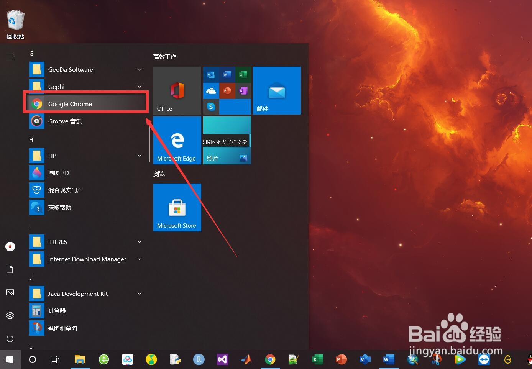Viewport: 532px width, 369px height.
Task: Click the Power button in Start sidebar
Action: 10,338
